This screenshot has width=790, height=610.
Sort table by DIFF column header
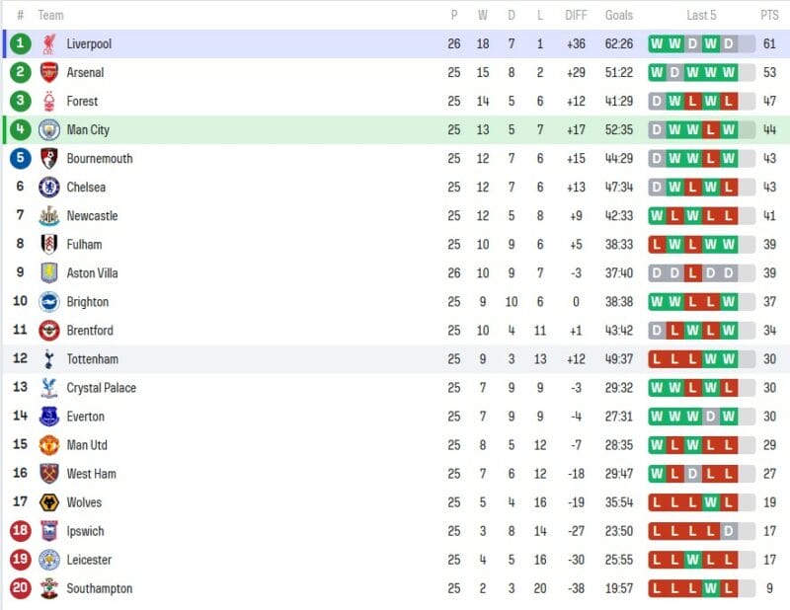576,15
